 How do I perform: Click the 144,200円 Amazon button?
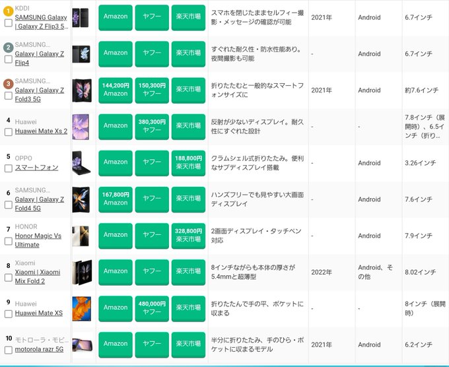pyautogui.click(x=116, y=90)
